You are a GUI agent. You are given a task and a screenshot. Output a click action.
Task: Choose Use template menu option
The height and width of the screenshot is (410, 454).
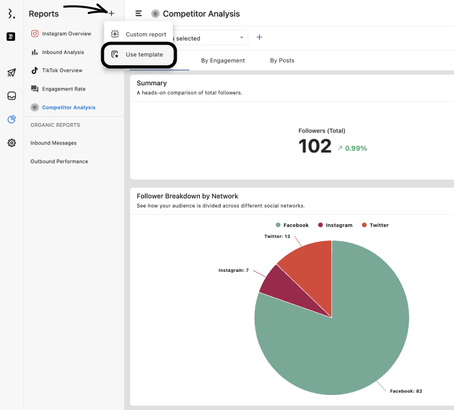coord(144,55)
